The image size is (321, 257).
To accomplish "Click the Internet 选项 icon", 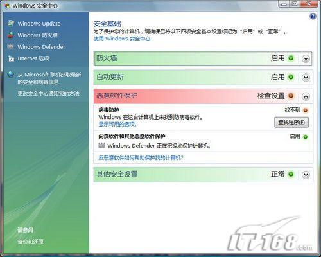I will (11, 58).
